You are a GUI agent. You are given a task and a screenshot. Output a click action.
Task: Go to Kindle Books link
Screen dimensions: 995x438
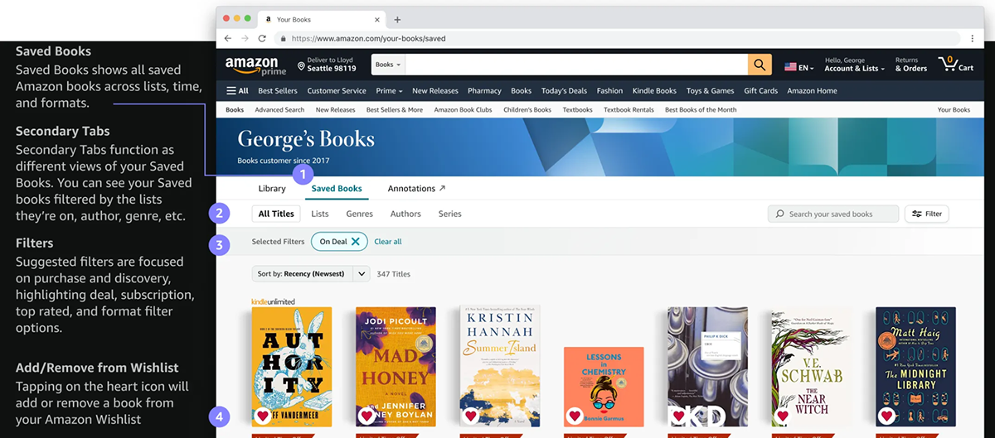[654, 91]
